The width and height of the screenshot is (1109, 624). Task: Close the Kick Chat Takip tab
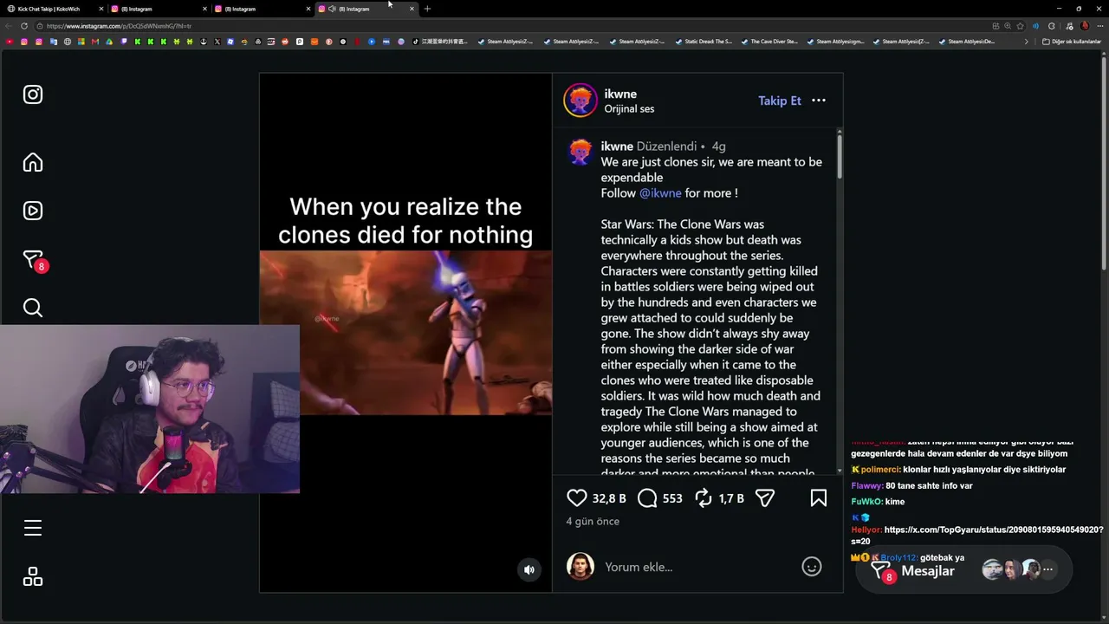pyautogui.click(x=101, y=9)
